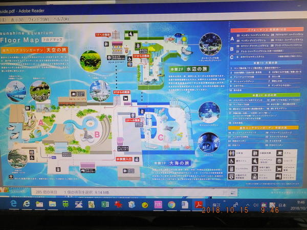Click the pink letter B on map
307x230 pixels.
coord(97,134)
